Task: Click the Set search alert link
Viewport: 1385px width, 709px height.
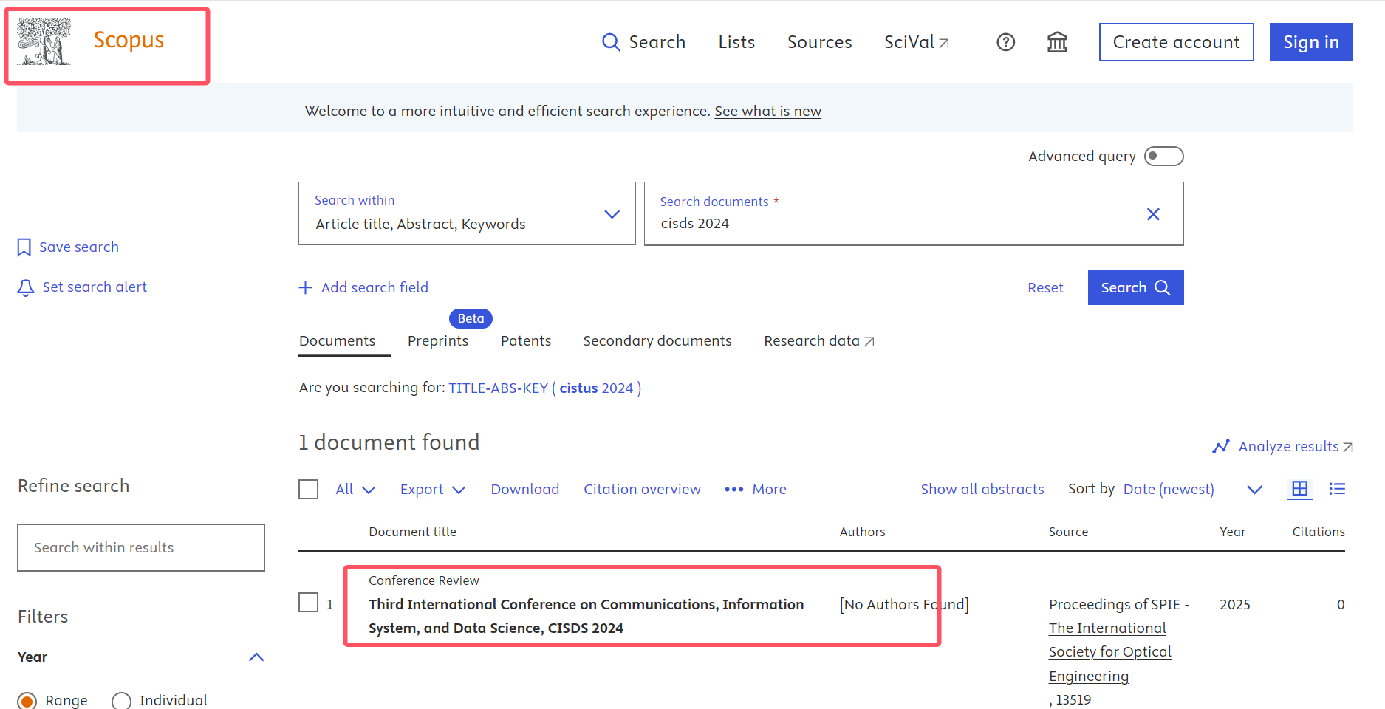Action: [x=95, y=287]
